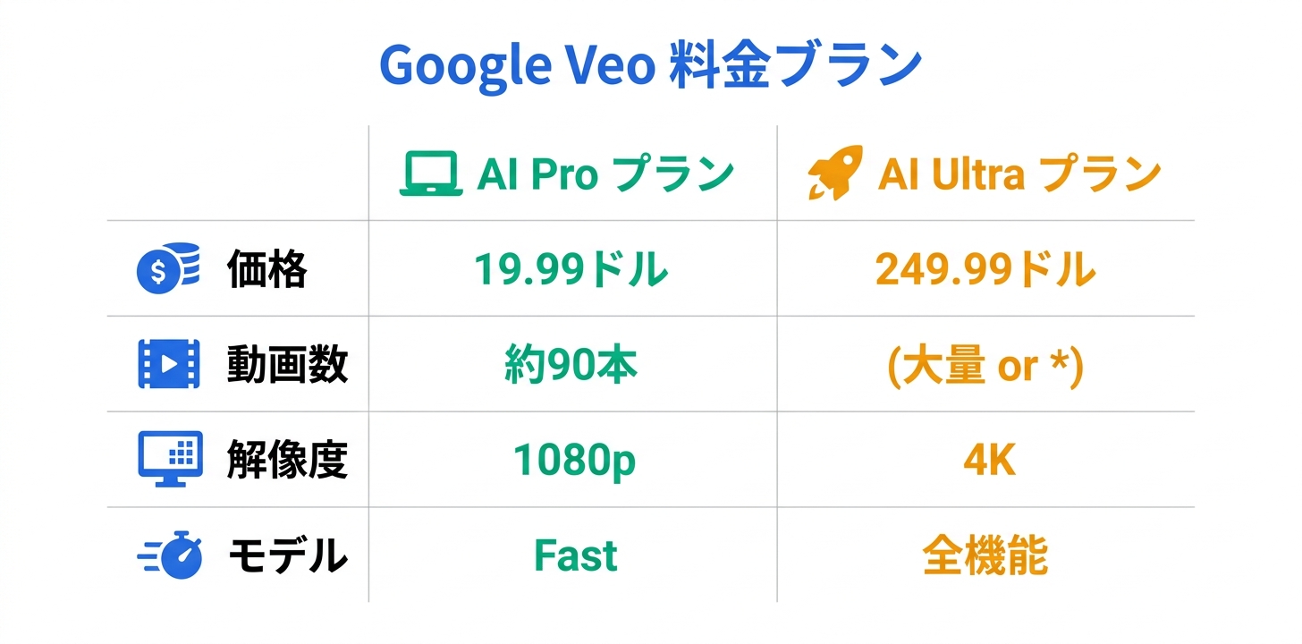Screen dimensions: 1302x644
Task: Click the 価格 row label
Action: [x=266, y=269]
